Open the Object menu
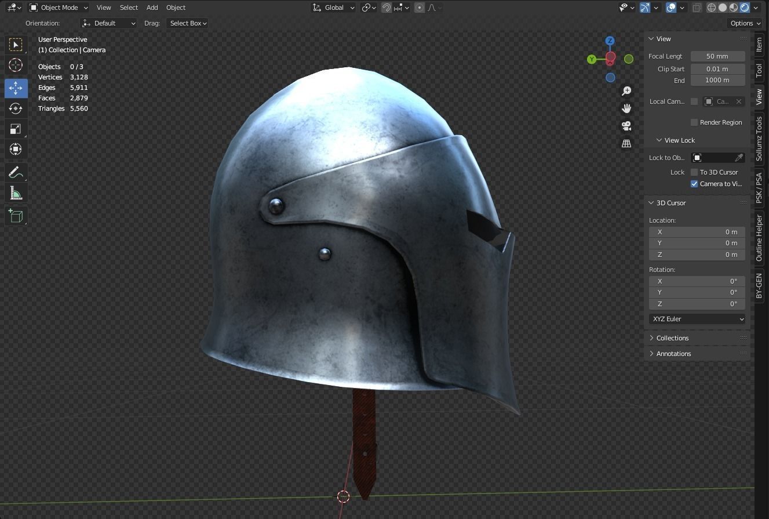The height and width of the screenshot is (519, 769). (176, 8)
